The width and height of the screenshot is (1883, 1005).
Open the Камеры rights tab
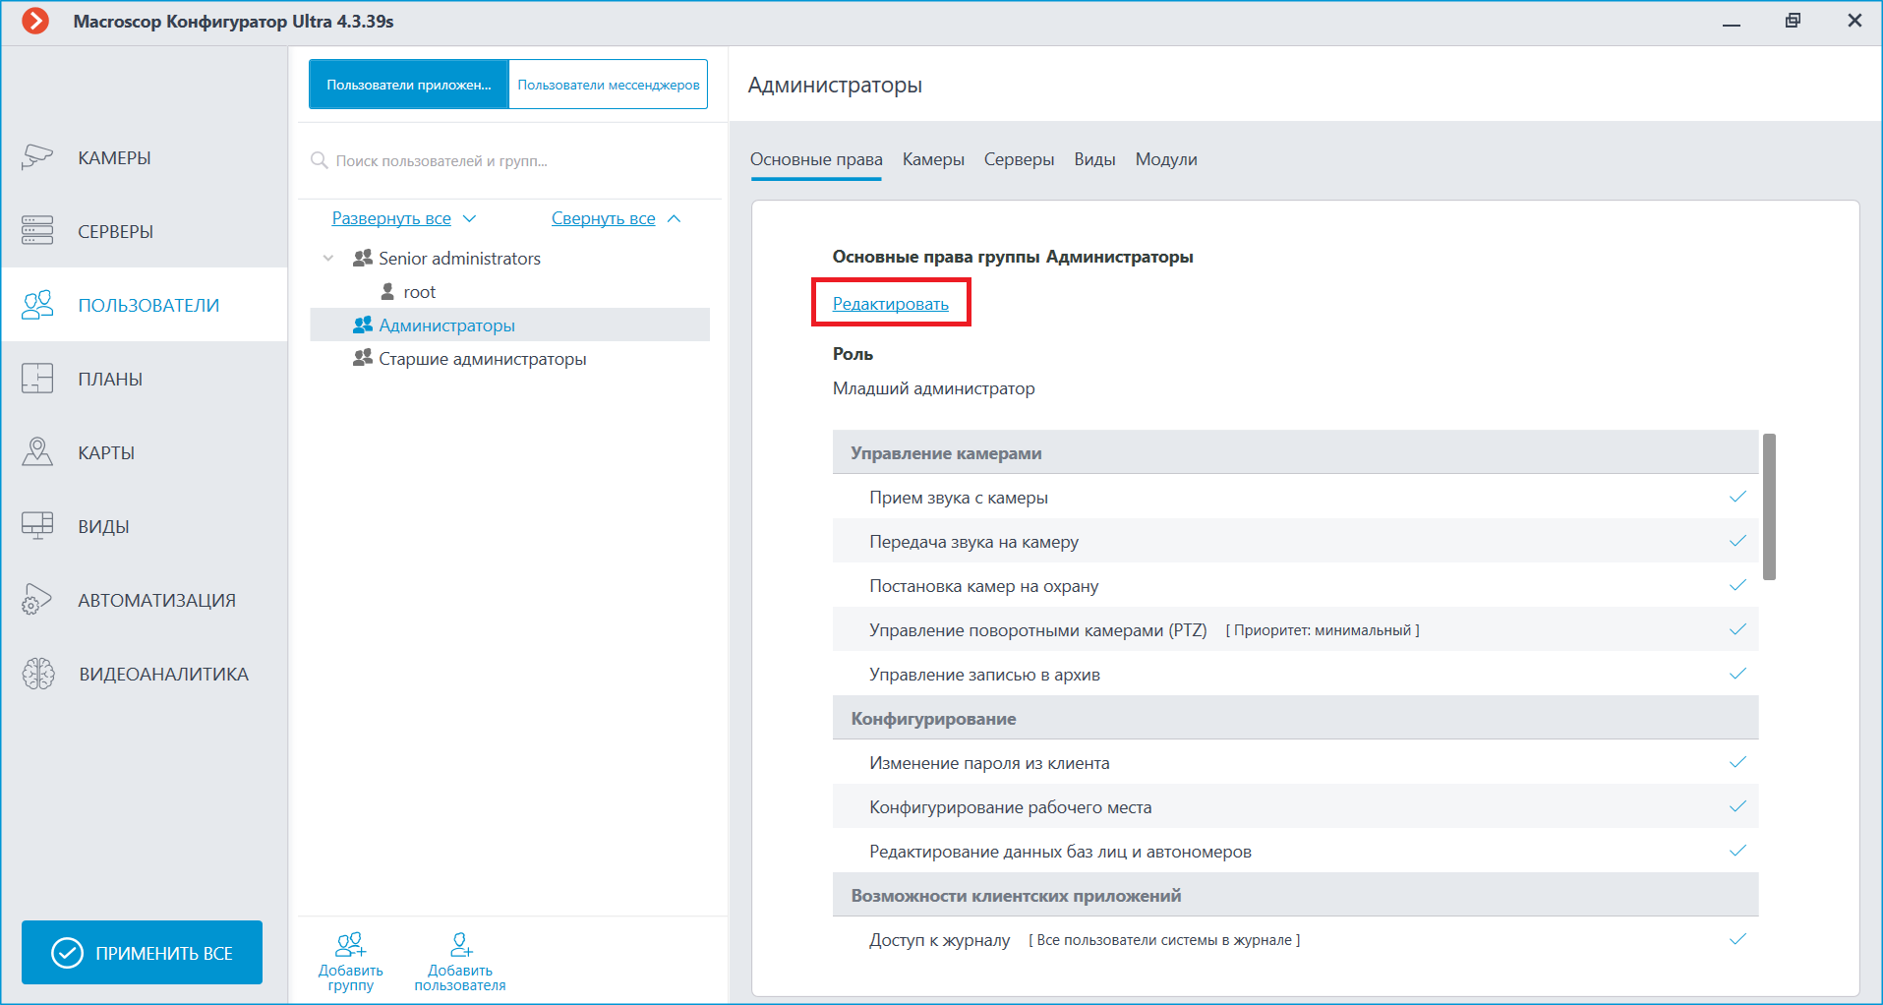(x=933, y=159)
